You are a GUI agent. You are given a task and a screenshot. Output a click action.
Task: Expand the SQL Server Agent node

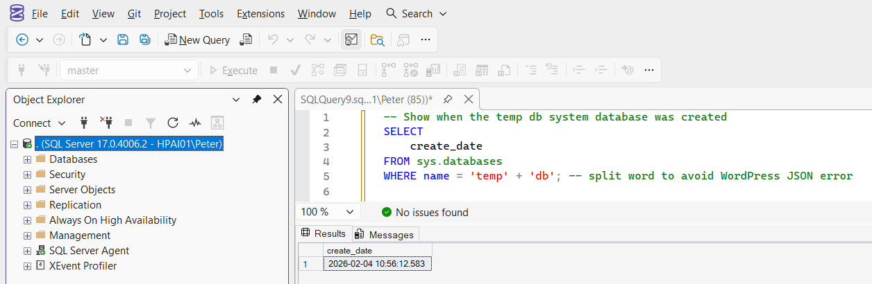point(27,251)
